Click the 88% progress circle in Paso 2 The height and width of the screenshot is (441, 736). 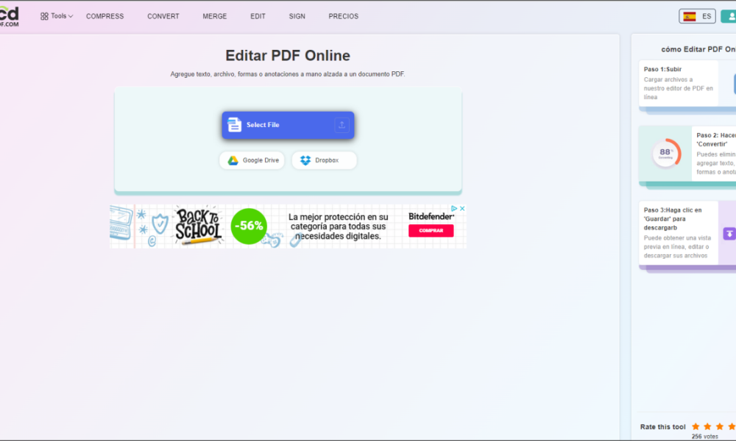(x=665, y=153)
